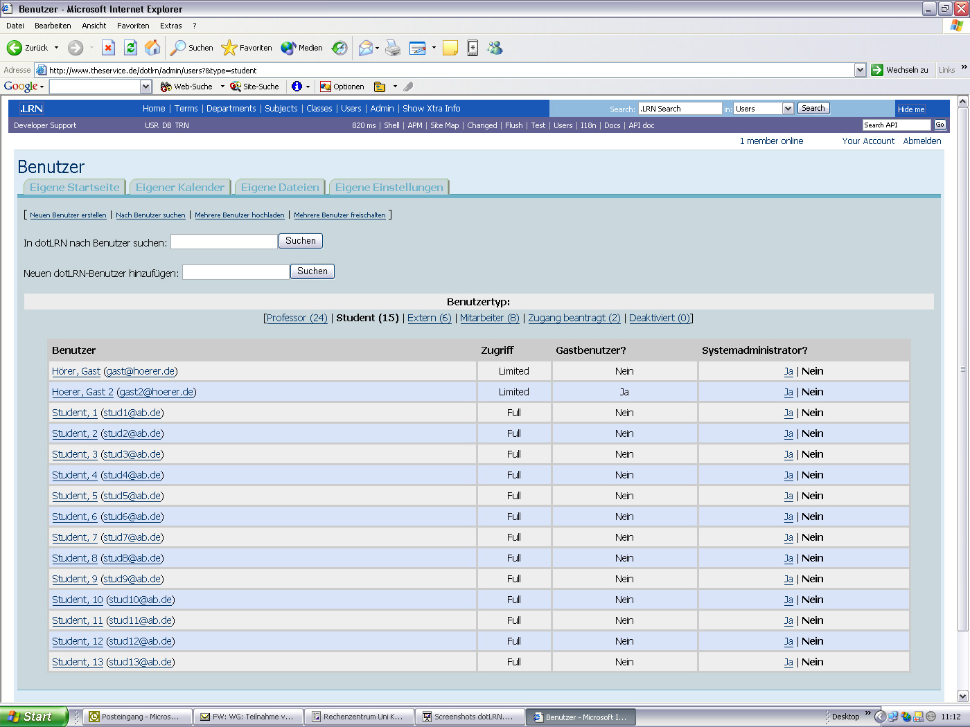Refresh the page using the Aktualisieren icon

click(130, 48)
